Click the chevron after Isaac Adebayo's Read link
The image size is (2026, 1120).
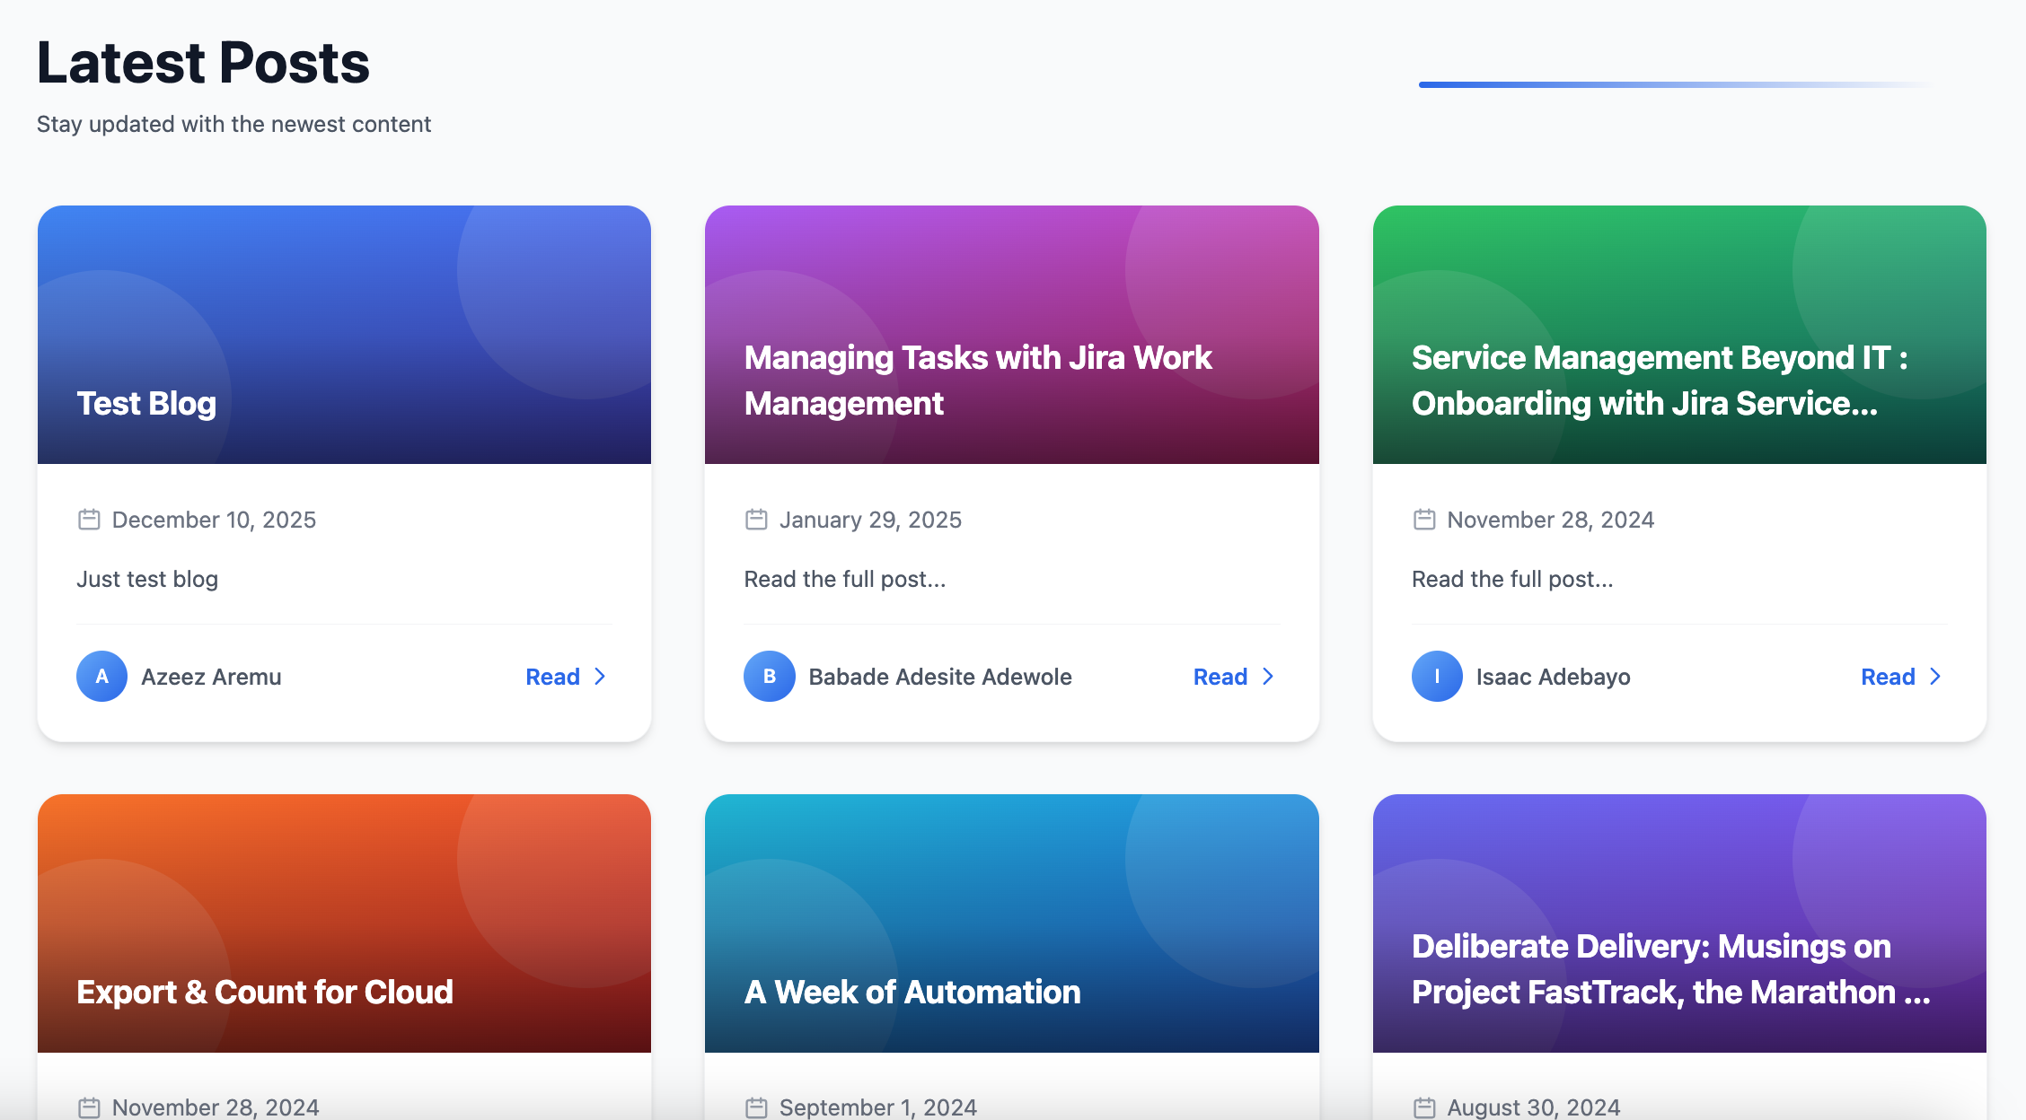pyautogui.click(x=1935, y=677)
